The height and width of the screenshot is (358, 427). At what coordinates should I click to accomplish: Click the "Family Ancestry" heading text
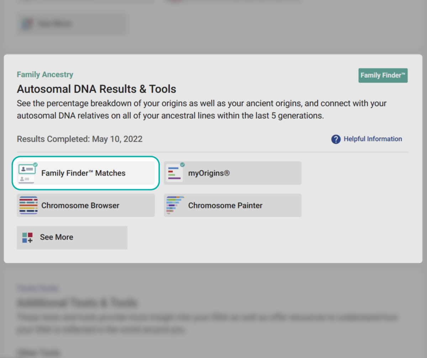coord(45,75)
